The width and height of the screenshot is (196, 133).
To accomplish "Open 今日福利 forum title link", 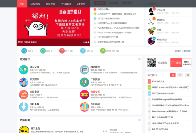I will 95,104.
